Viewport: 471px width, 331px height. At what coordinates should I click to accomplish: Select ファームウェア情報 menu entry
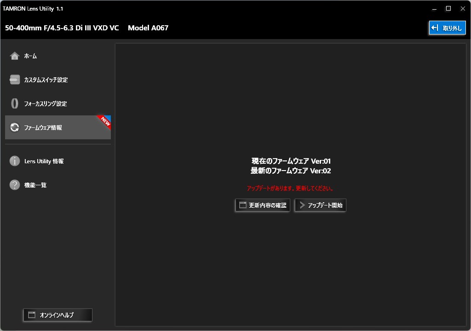click(58, 127)
